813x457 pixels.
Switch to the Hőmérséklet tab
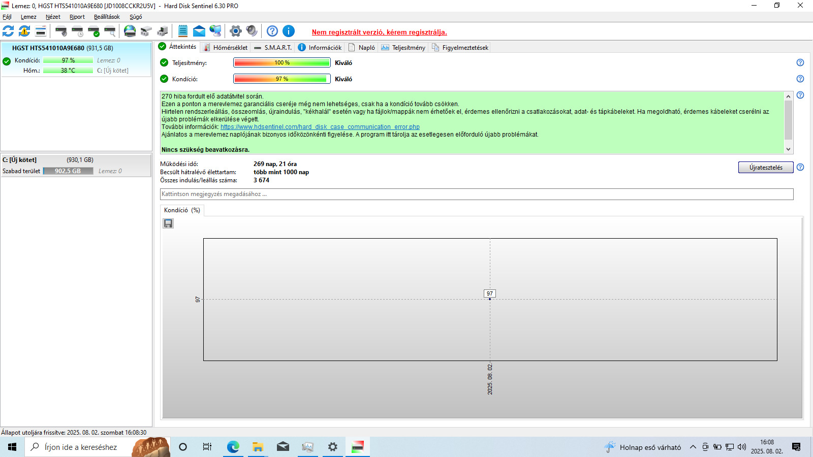(226, 47)
